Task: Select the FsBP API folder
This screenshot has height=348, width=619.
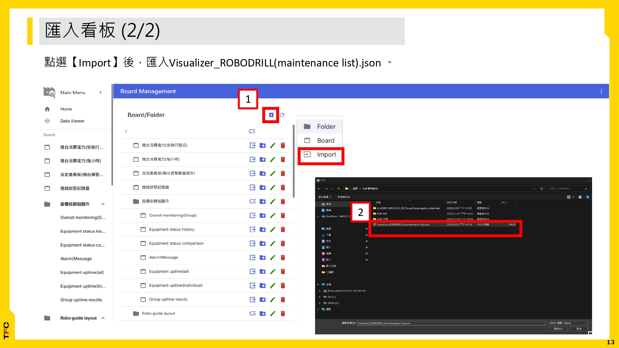Action: click(382, 214)
